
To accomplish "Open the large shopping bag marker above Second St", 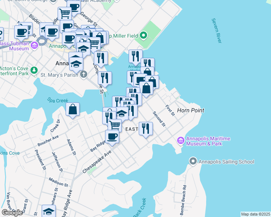I will tap(146, 88).
